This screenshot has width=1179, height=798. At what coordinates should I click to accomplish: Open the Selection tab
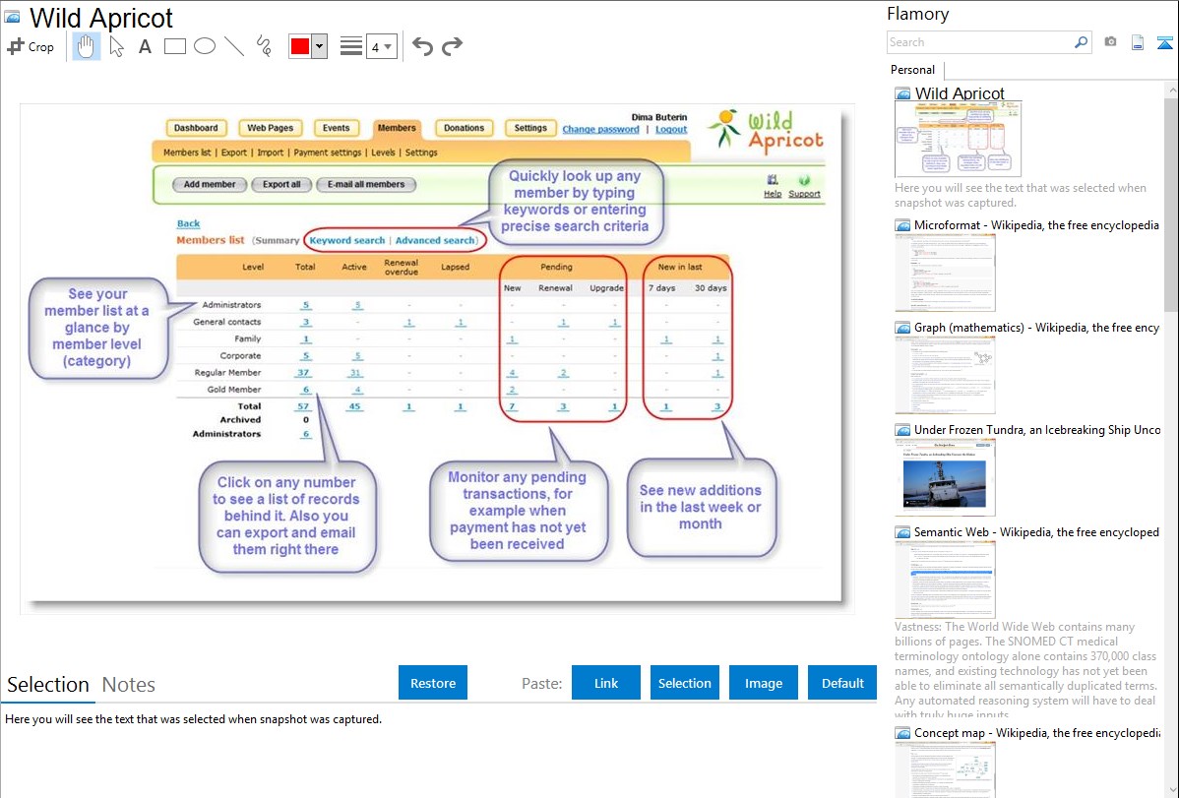point(48,685)
